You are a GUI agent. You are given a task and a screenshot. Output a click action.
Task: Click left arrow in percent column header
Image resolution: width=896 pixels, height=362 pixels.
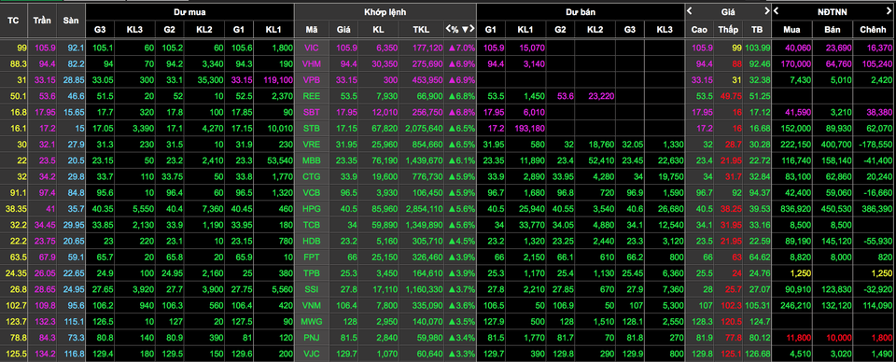(x=449, y=29)
